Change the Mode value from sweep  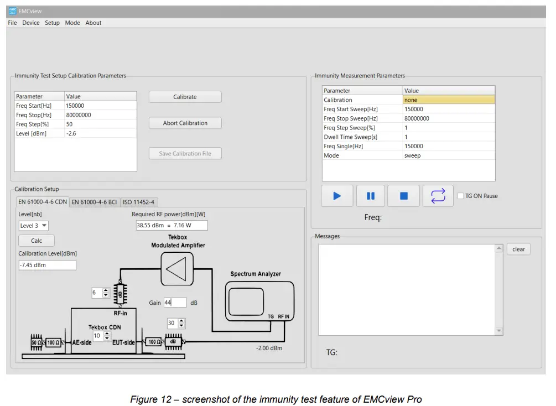pyautogui.click(x=448, y=155)
